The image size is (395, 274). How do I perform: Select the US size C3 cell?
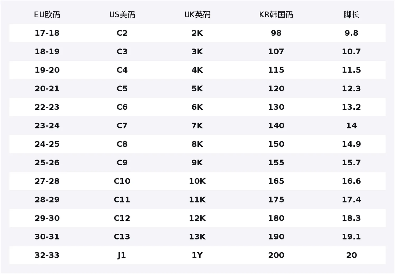point(122,51)
